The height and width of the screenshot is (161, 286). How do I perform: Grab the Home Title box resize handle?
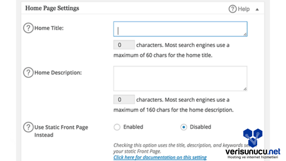pyautogui.click(x=245, y=34)
